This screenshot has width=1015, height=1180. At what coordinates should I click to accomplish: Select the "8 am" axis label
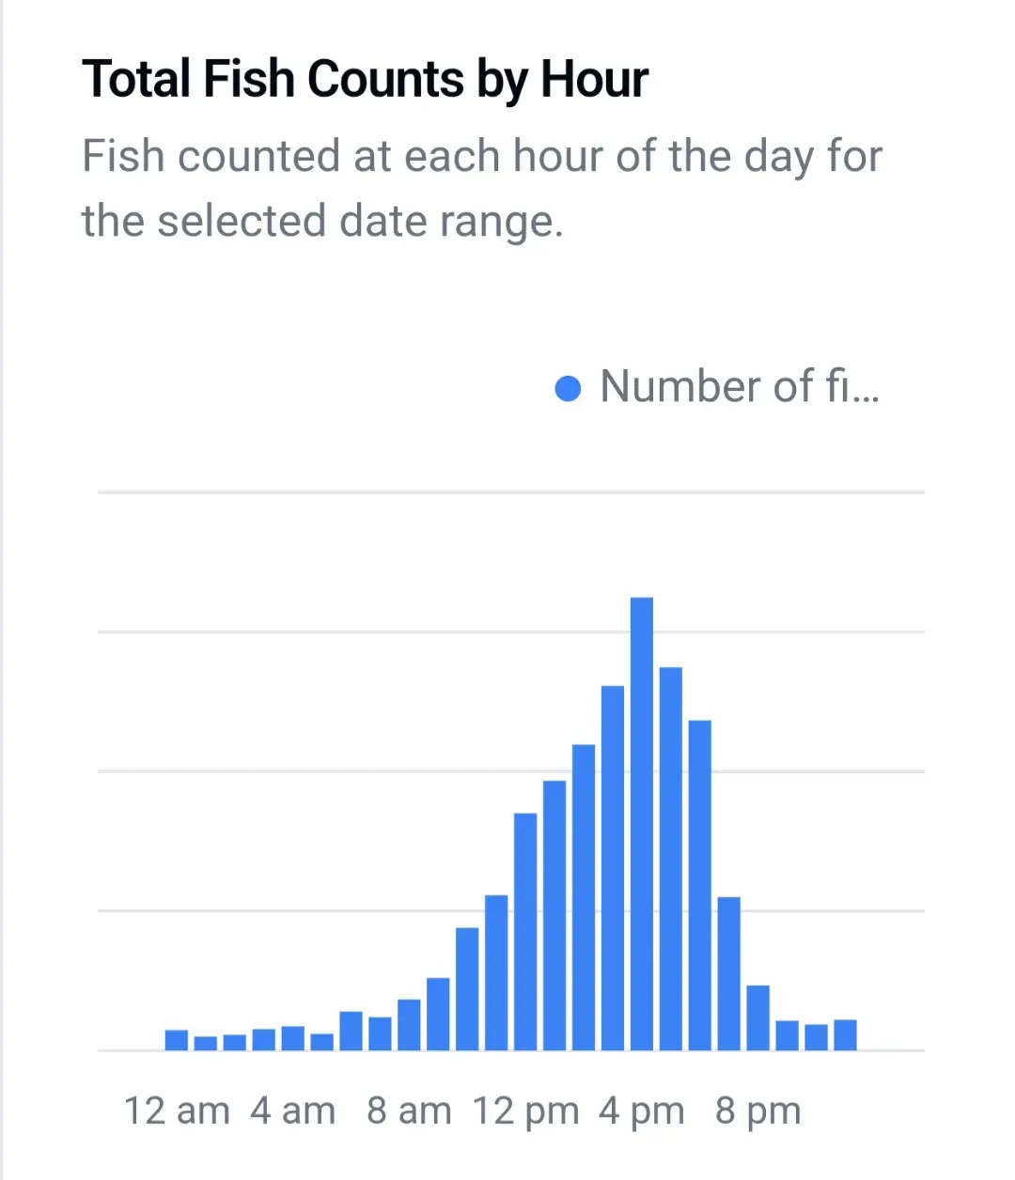[x=409, y=1110]
